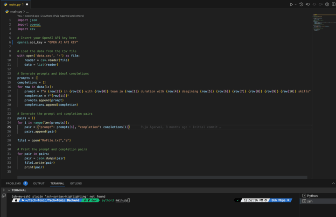Viewport: 336px width, 217px height.
Task: Expand the breadcrumb ellipsis symbol list
Action: click(x=27, y=11)
